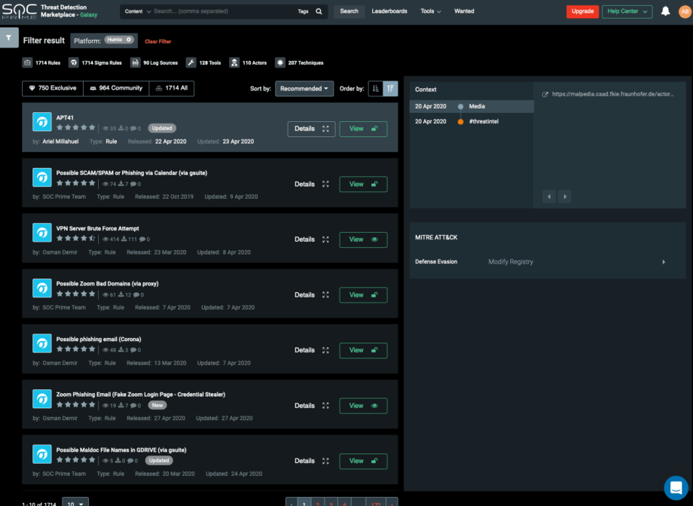Go to the Search menu item

(350, 11)
